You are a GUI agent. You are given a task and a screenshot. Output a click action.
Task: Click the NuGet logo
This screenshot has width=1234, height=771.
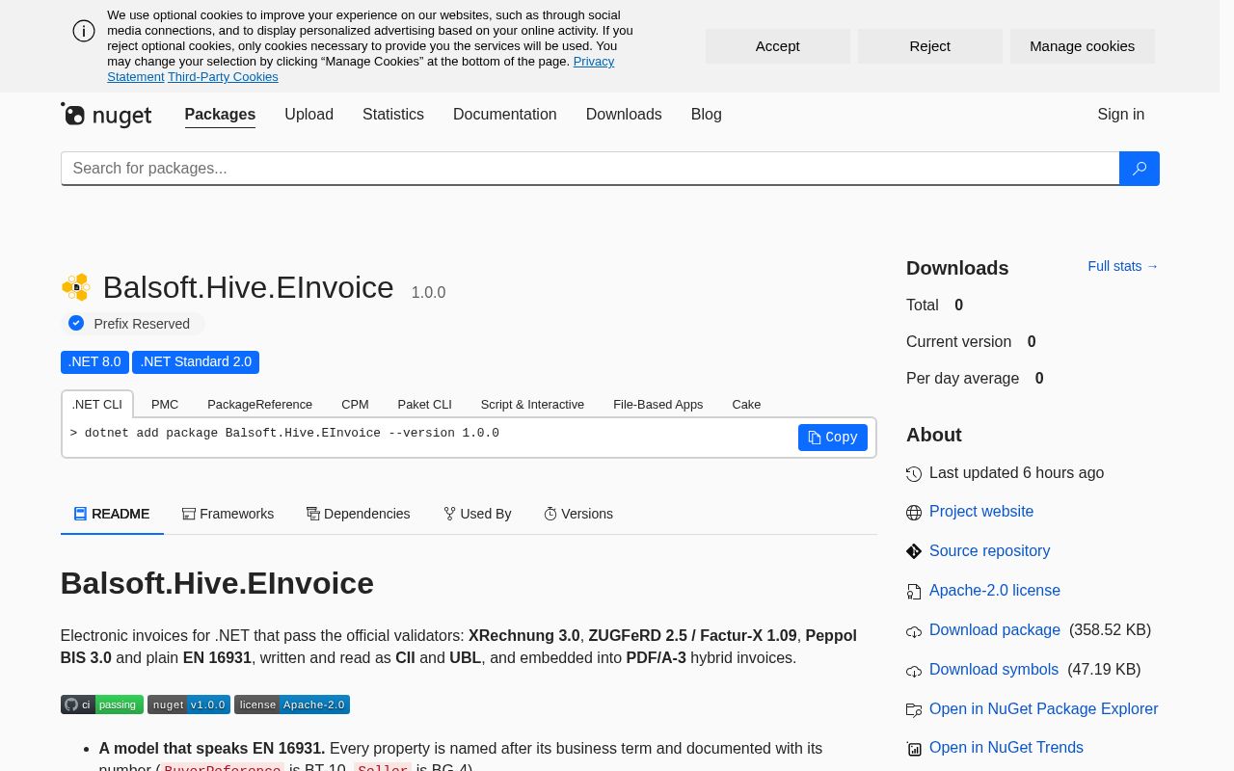pyautogui.click(x=106, y=115)
